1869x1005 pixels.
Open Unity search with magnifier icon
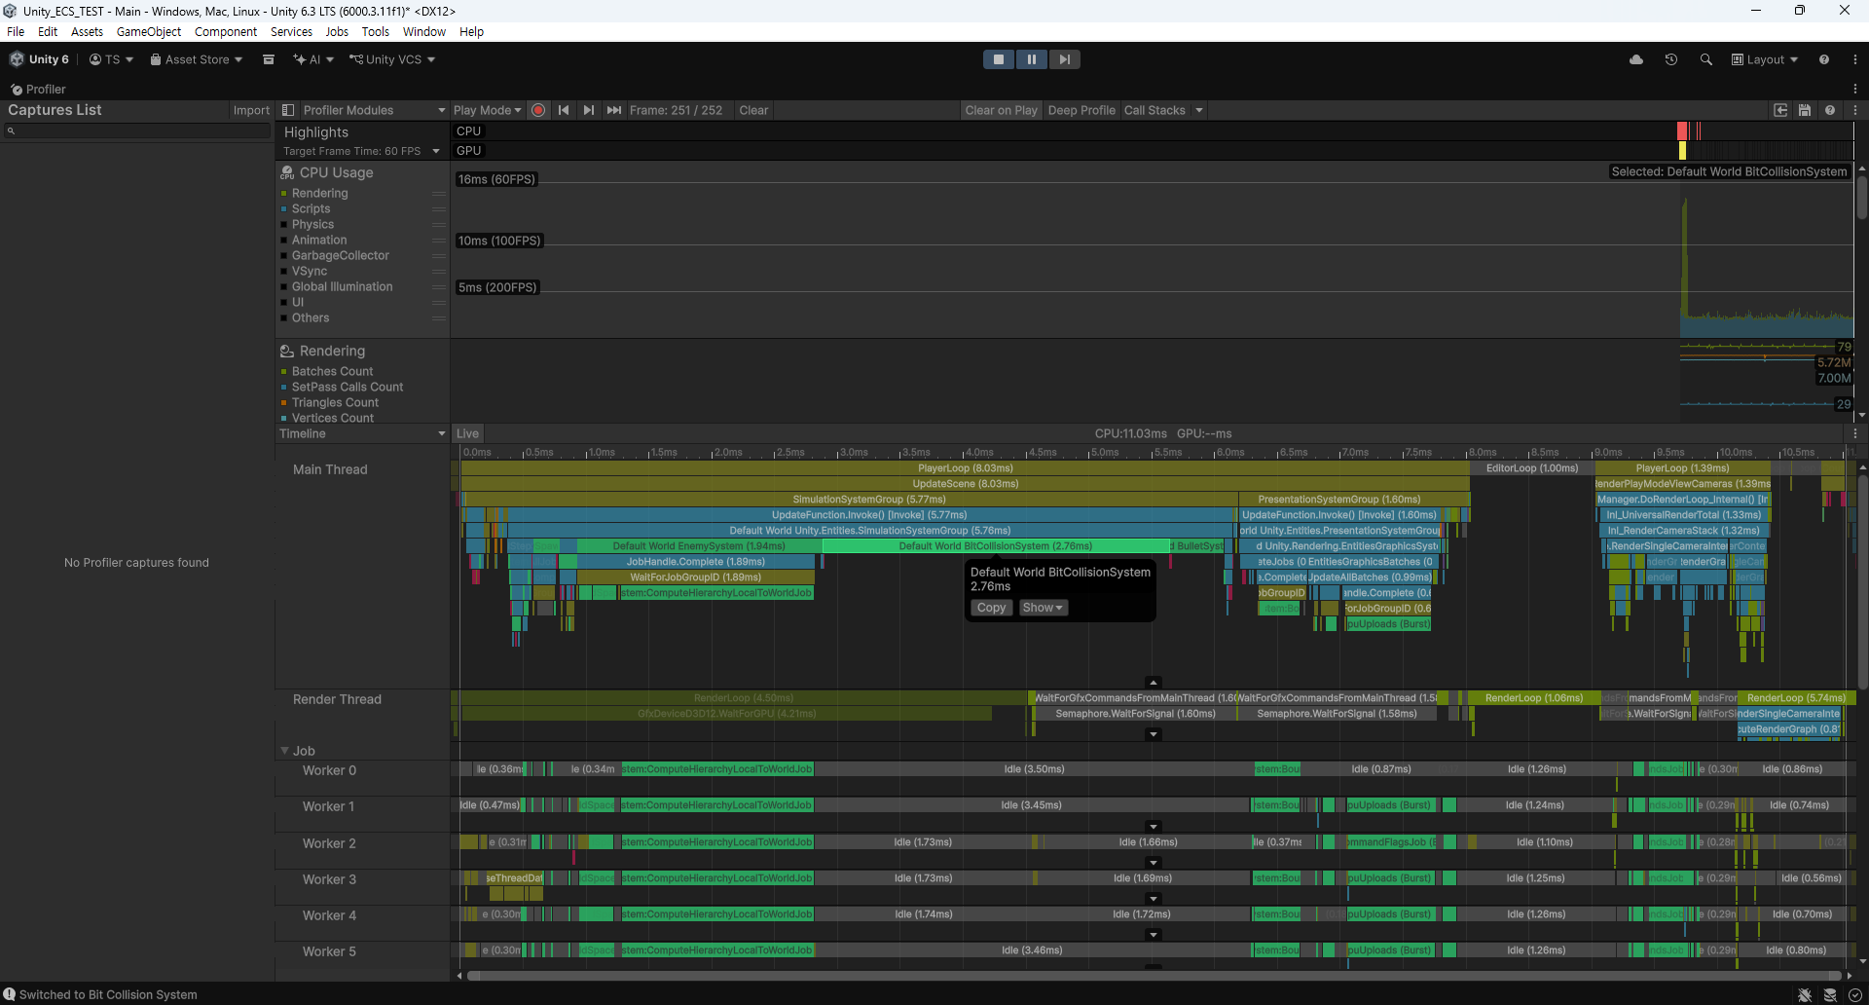[x=1705, y=59]
